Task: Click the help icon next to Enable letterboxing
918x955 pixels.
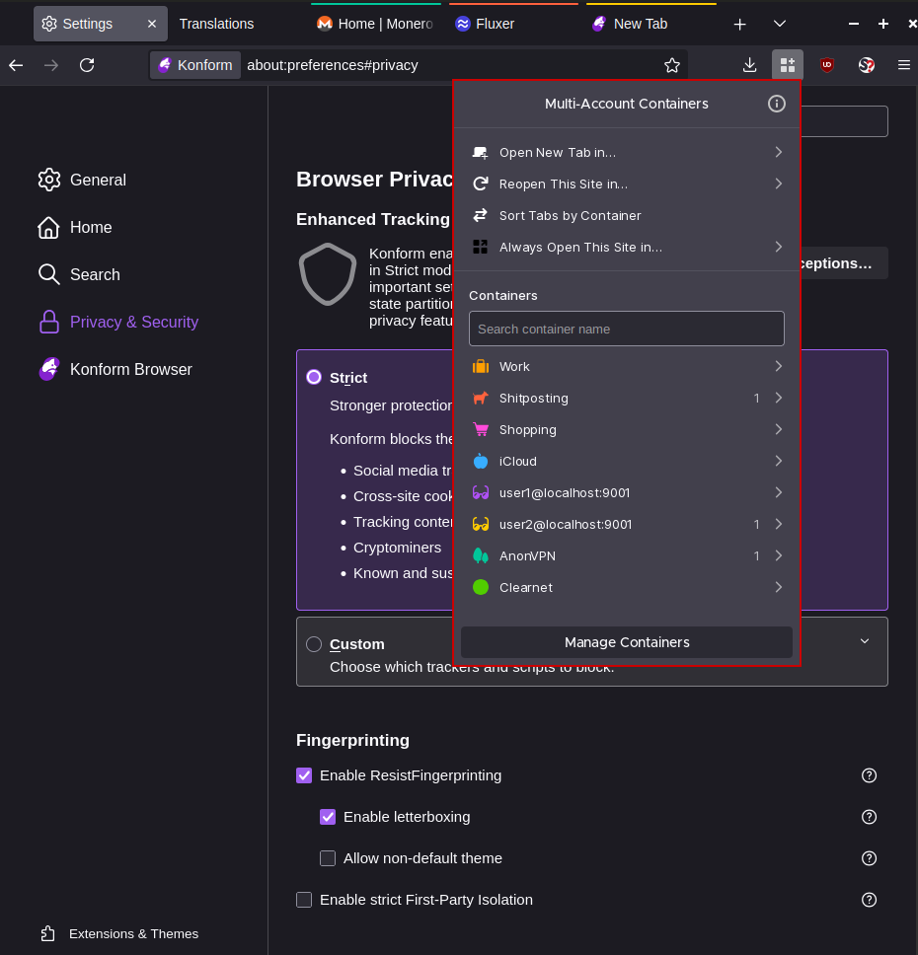Action: (869, 817)
